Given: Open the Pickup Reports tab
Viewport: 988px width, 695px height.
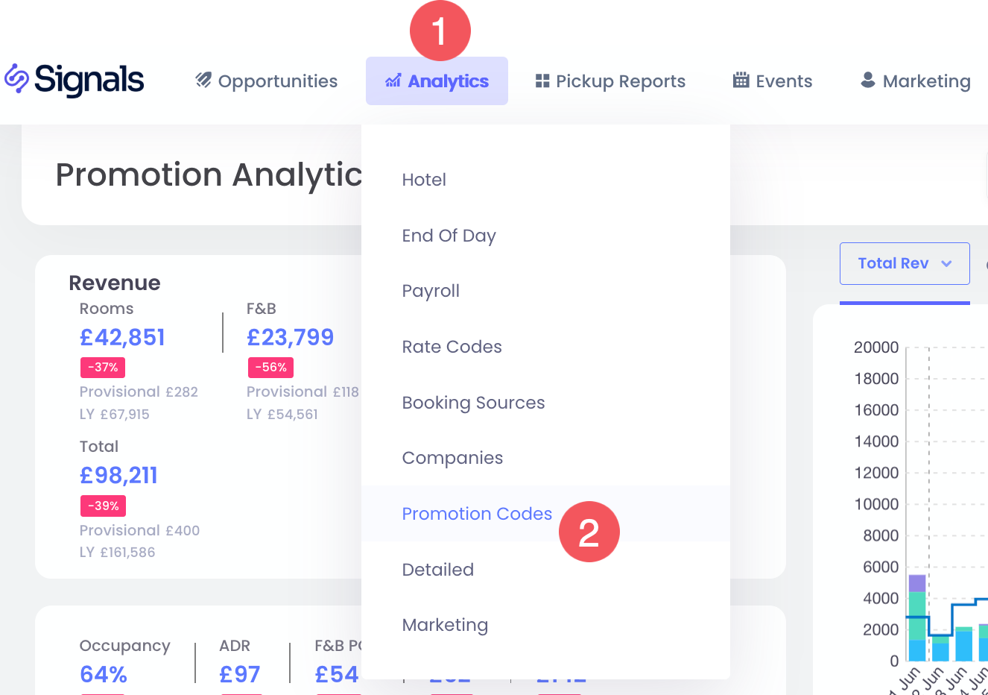Looking at the screenshot, I should coord(620,81).
